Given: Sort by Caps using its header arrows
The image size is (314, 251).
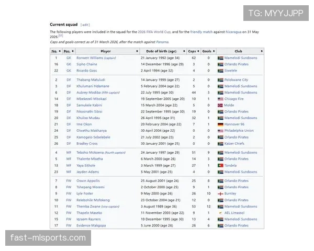Looking at the screenshot, I should click(x=198, y=51).
